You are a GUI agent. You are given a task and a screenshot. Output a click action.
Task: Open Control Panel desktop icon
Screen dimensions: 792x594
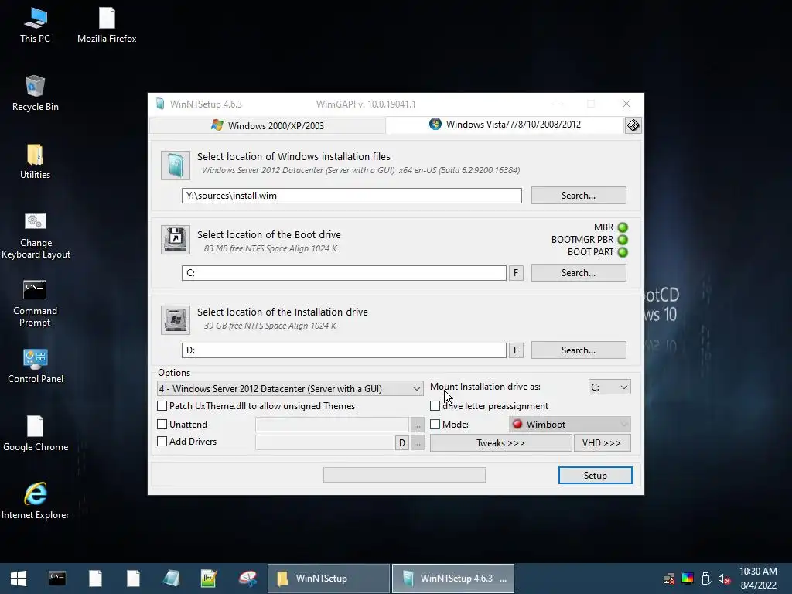coord(36,366)
